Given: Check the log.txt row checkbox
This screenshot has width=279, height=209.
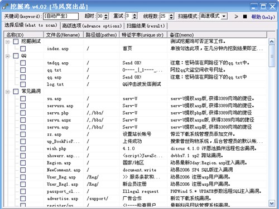Looking at the screenshot, I should 23,84.
